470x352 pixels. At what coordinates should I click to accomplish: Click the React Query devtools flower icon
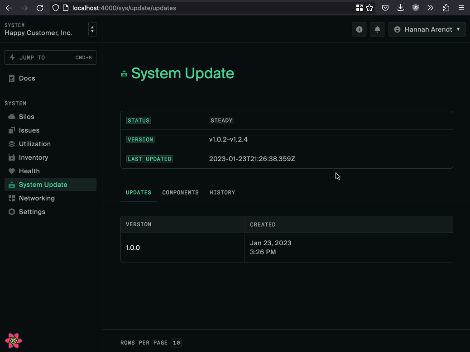click(x=14, y=341)
